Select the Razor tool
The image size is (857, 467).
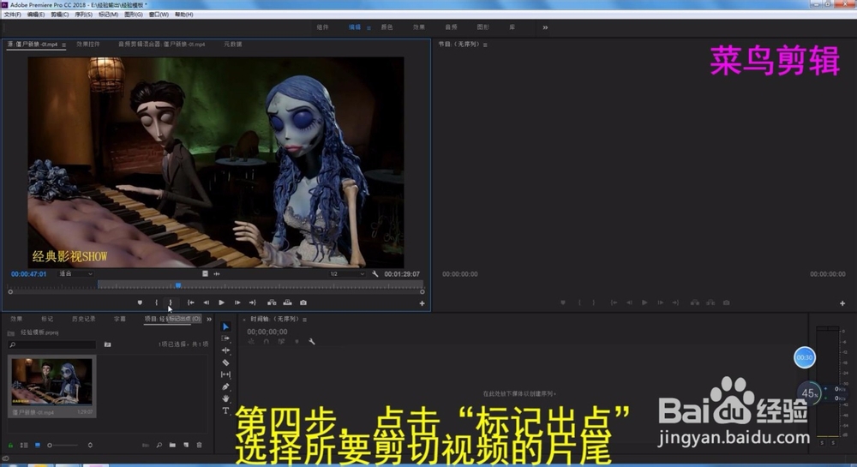[x=225, y=362]
